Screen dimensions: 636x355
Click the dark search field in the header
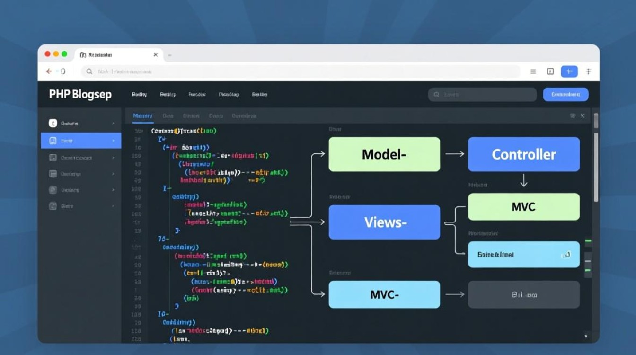tap(482, 95)
